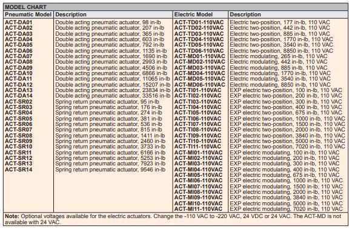352x229 pixels.
Task: Click Electric two-position 177 in-lb description
Action: 280,22
